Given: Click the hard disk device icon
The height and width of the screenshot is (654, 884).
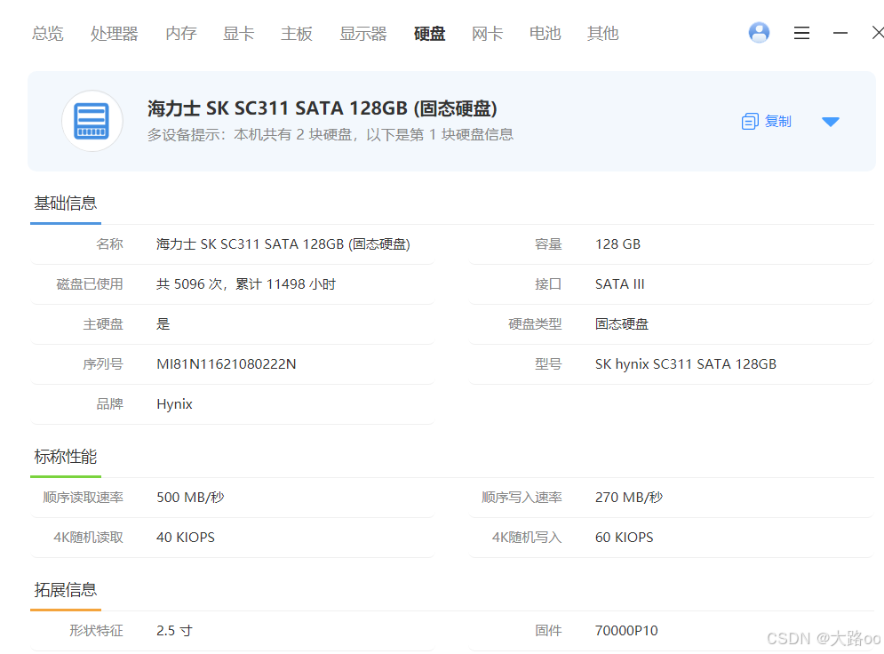Looking at the screenshot, I should (92, 121).
